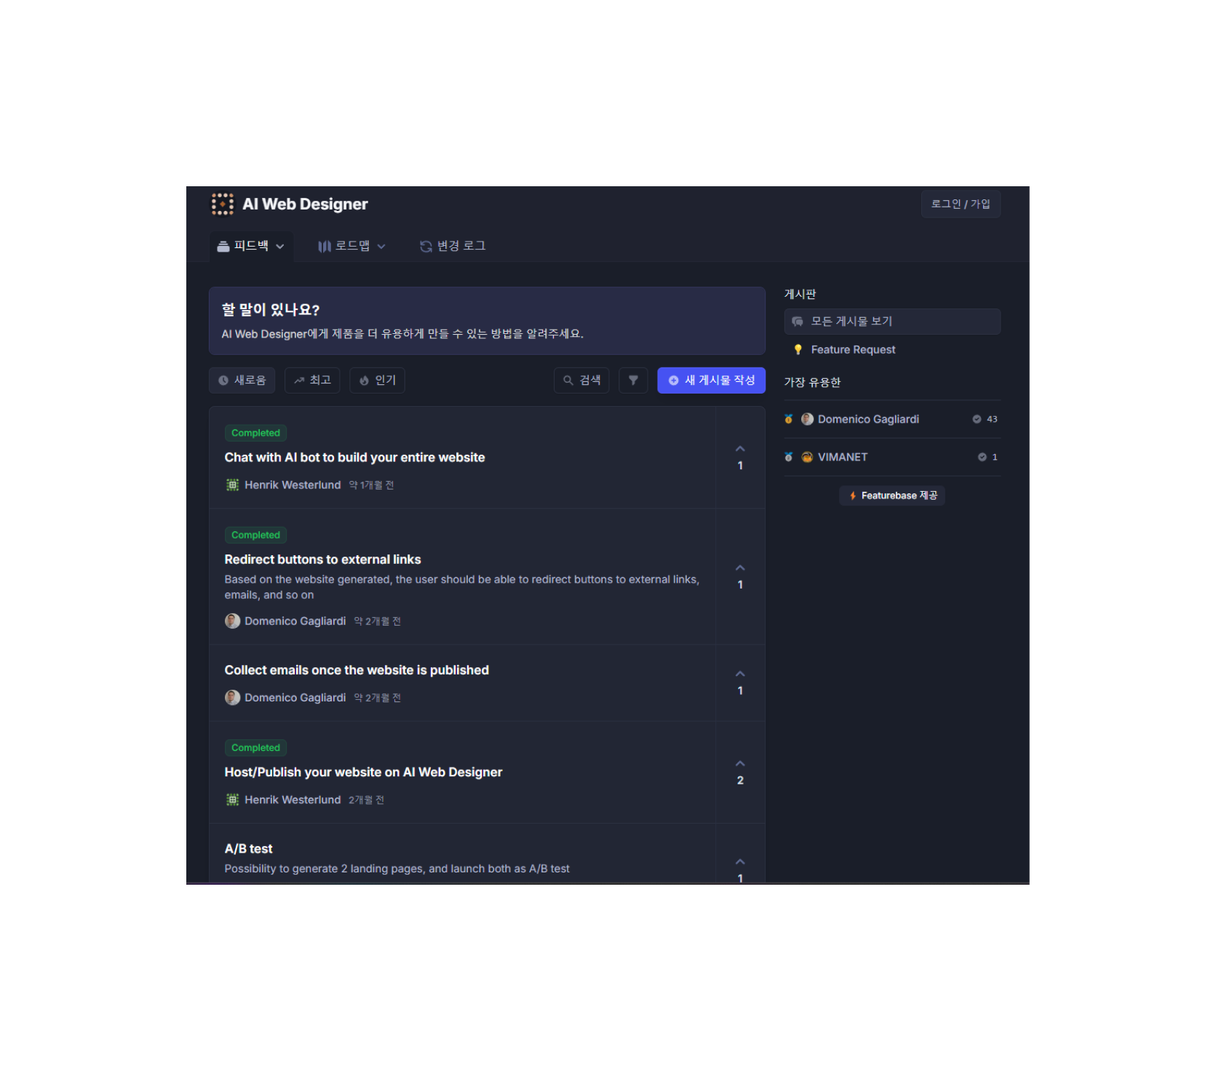Click the 로그인 / 가입 button
This screenshot has height=1071, width=1216.
[961, 204]
